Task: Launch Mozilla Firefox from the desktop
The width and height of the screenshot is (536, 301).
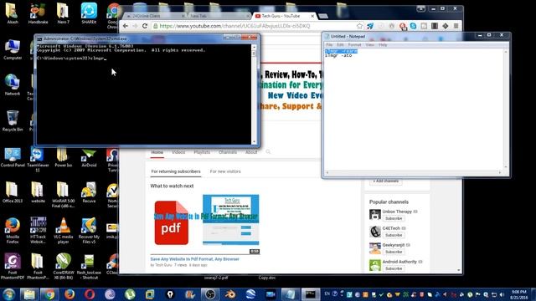Action: point(13,231)
